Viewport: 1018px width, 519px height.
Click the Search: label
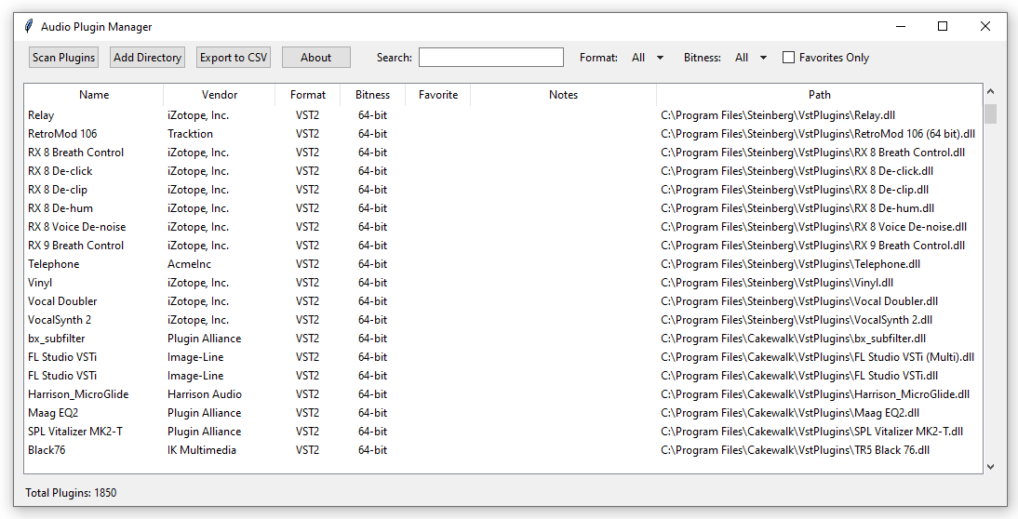[x=395, y=58]
